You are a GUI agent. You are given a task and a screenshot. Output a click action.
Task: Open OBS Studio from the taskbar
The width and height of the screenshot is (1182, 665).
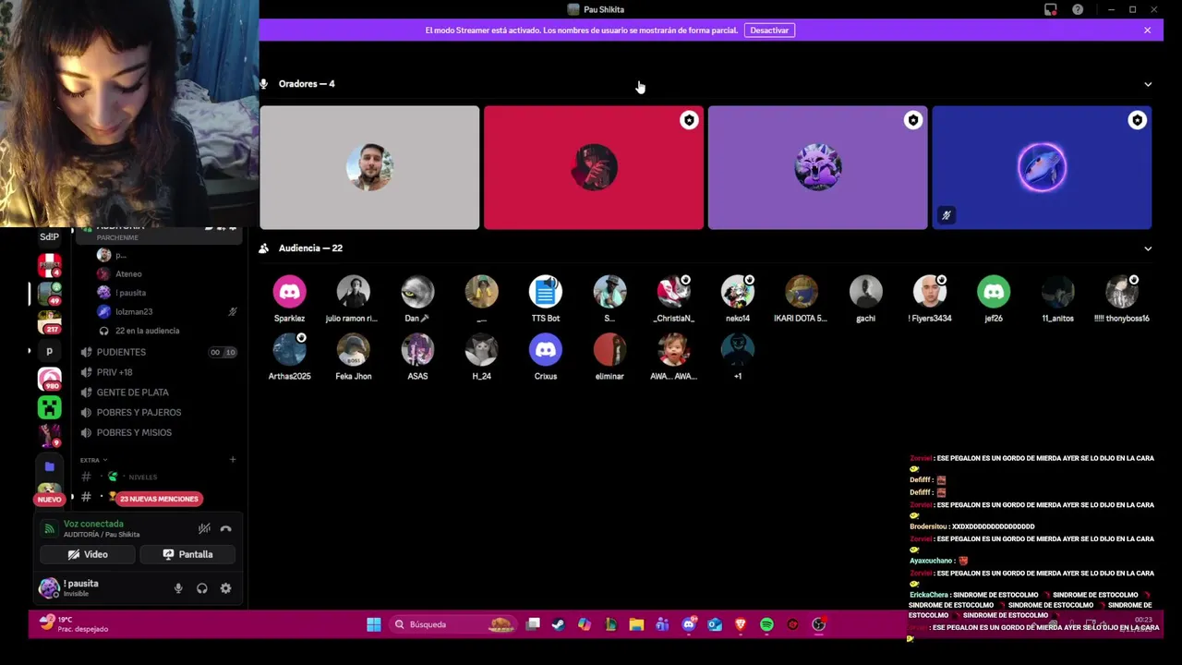(818, 624)
